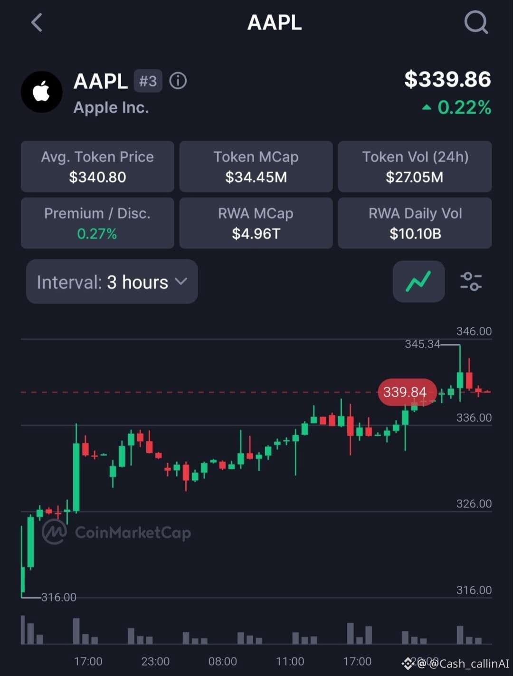Toggle the green line chart icon
513x676 pixels.
pyautogui.click(x=418, y=281)
